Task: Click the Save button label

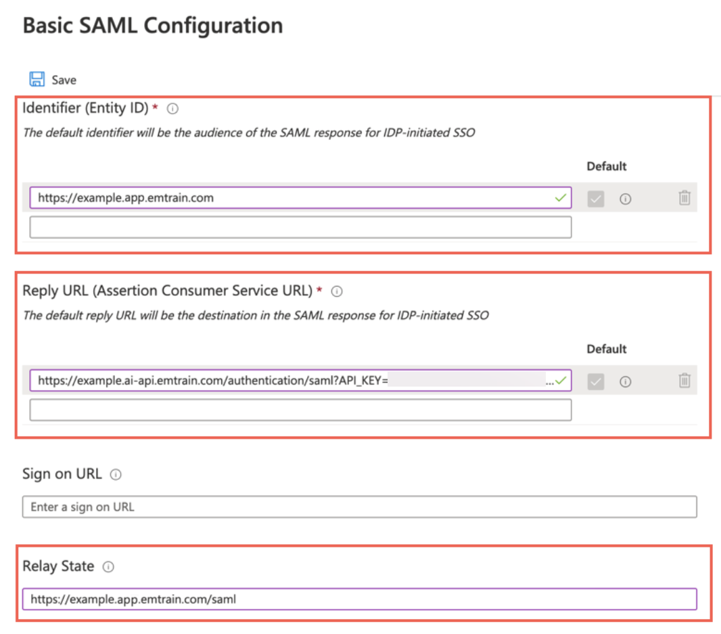Action: tap(64, 80)
